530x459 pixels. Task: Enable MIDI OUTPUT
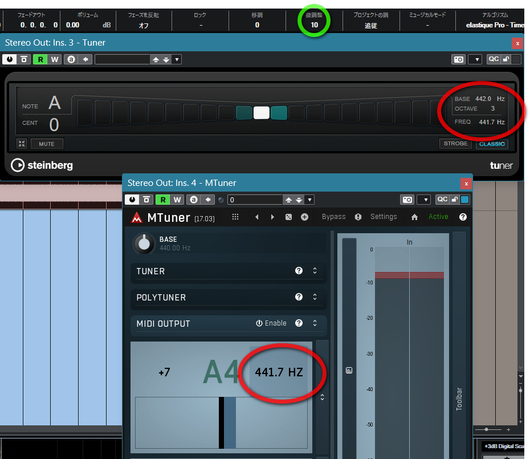[271, 323]
